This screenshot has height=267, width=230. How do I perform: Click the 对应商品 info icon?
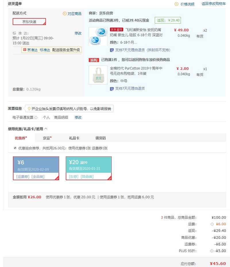[x=65, y=14]
